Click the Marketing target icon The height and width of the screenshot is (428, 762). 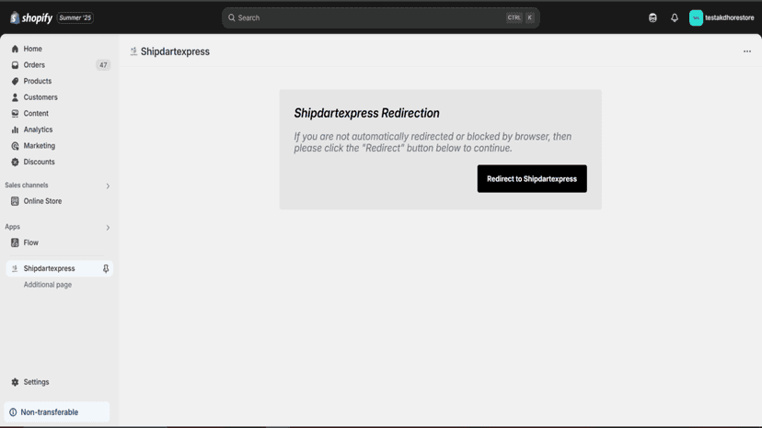pos(15,146)
